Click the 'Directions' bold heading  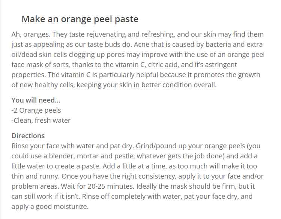[x=28, y=136]
